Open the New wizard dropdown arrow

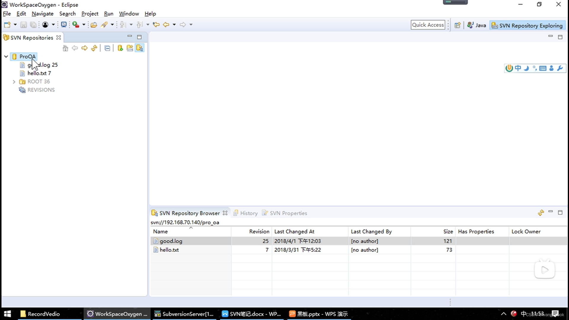[x=15, y=25]
